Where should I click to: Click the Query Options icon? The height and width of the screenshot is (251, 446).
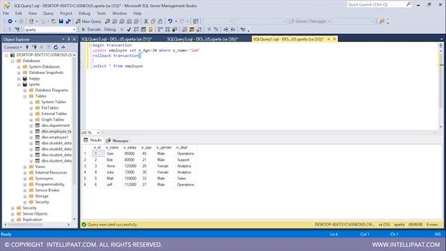coord(144,29)
